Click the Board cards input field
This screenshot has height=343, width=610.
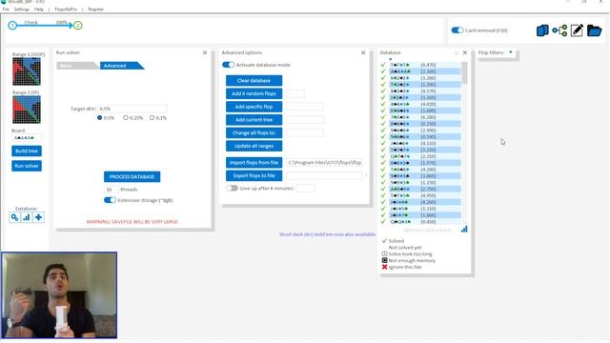tap(27, 138)
